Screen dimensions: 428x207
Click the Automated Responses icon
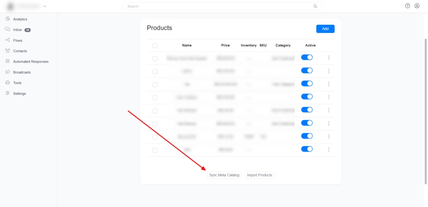click(8, 61)
